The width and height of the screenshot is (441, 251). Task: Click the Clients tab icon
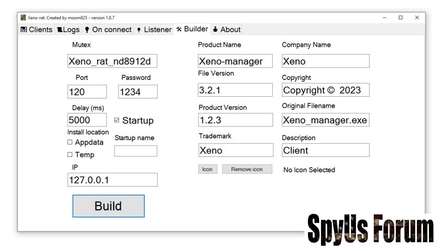click(x=24, y=30)
